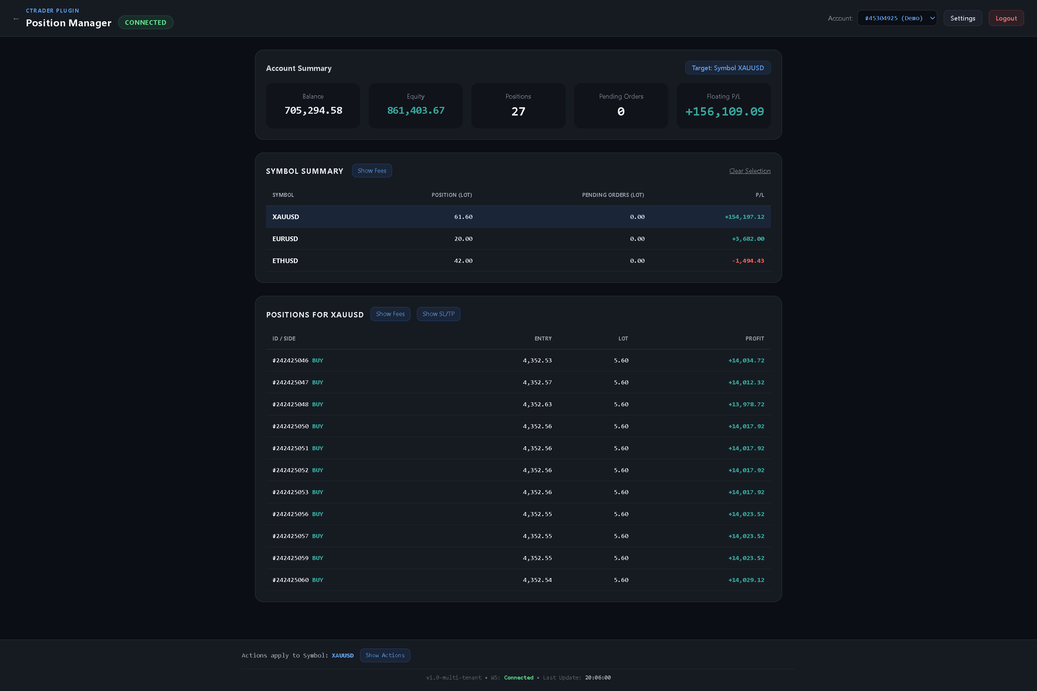Screen dimensions: 1037x691
Task: Click entry price 4,352.53
Action: pos(537,361)
